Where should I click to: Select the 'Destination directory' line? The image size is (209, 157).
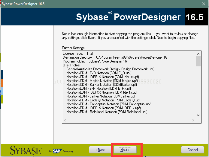[x=115, y=57]
